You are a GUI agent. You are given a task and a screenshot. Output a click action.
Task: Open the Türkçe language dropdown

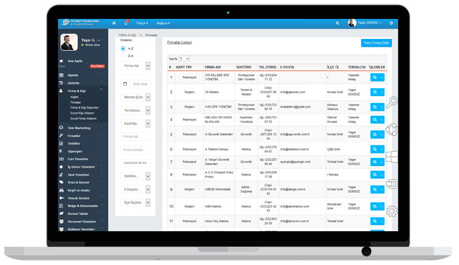(x=142, y=23)
